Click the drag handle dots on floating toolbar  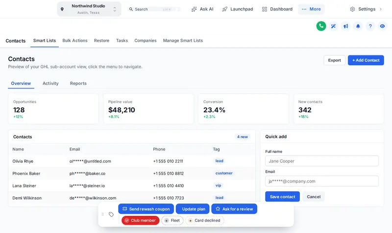(x=102, y=214)
